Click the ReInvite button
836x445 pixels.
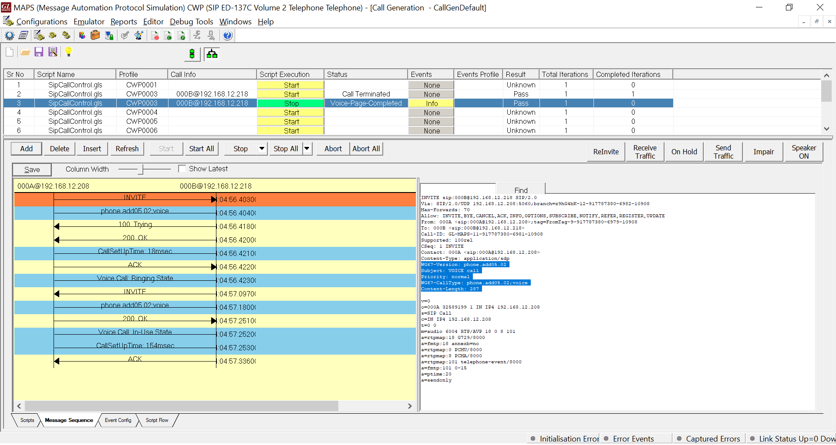606,152
